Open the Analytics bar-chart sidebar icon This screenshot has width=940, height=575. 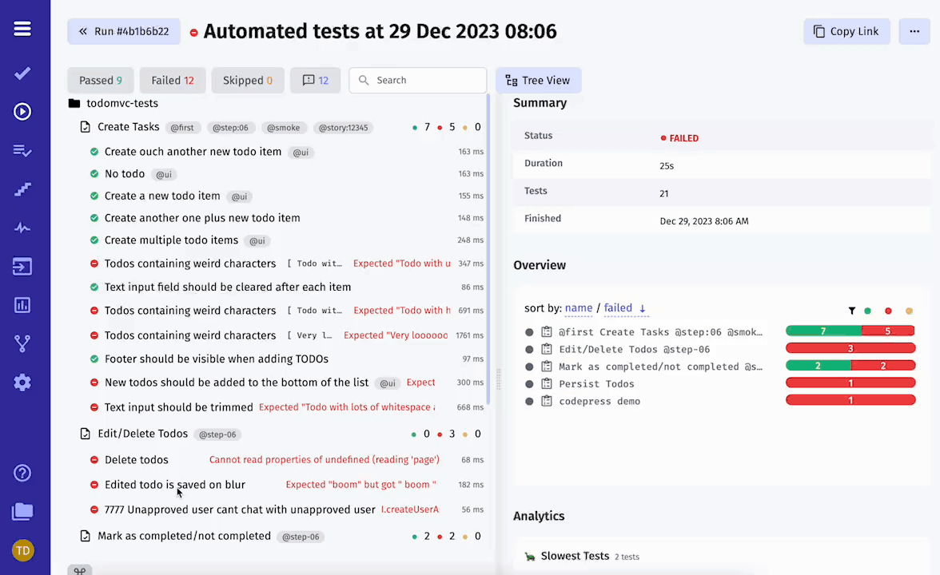click(22, 305)
